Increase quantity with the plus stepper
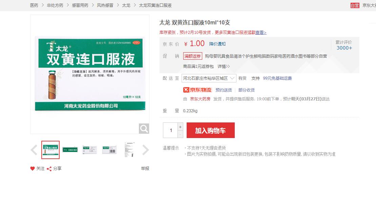 180,127
